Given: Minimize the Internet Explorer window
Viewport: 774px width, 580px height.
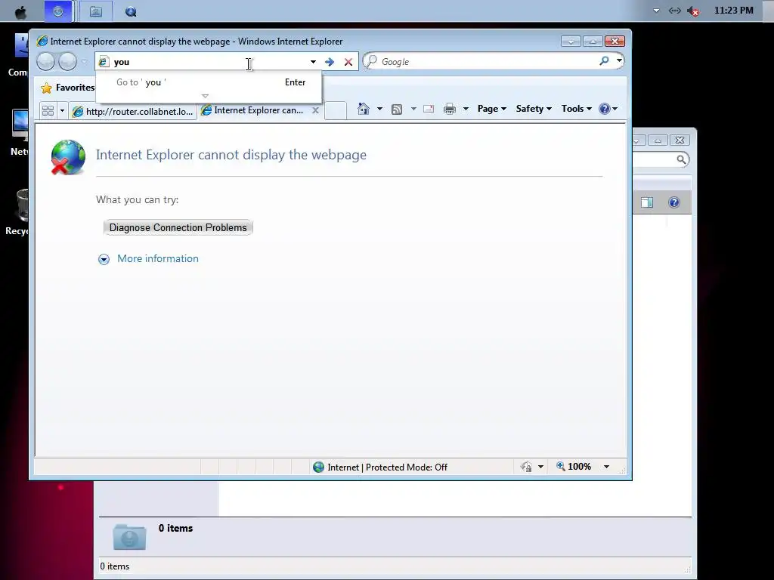Looking at the screenshot, I should pos(571,42).
